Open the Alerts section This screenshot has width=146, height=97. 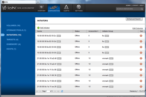(66, 8)
